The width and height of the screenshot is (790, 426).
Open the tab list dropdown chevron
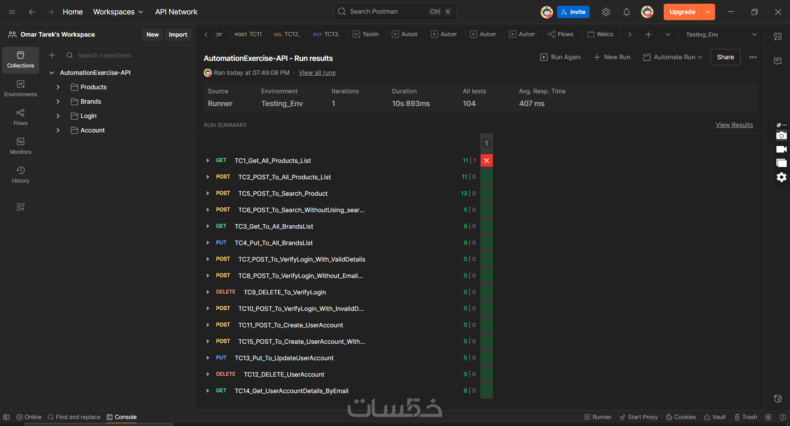point(668,35)
